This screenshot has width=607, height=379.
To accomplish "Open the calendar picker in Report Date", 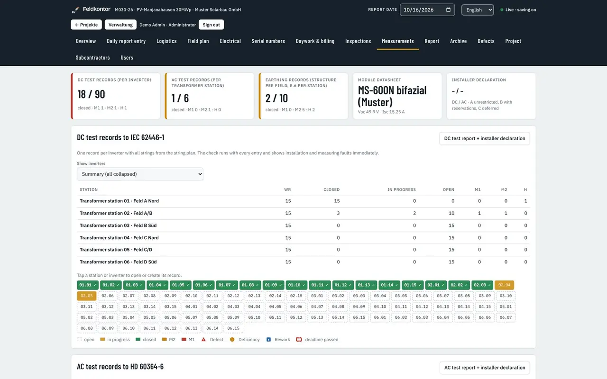I will (x=448, y=10).
